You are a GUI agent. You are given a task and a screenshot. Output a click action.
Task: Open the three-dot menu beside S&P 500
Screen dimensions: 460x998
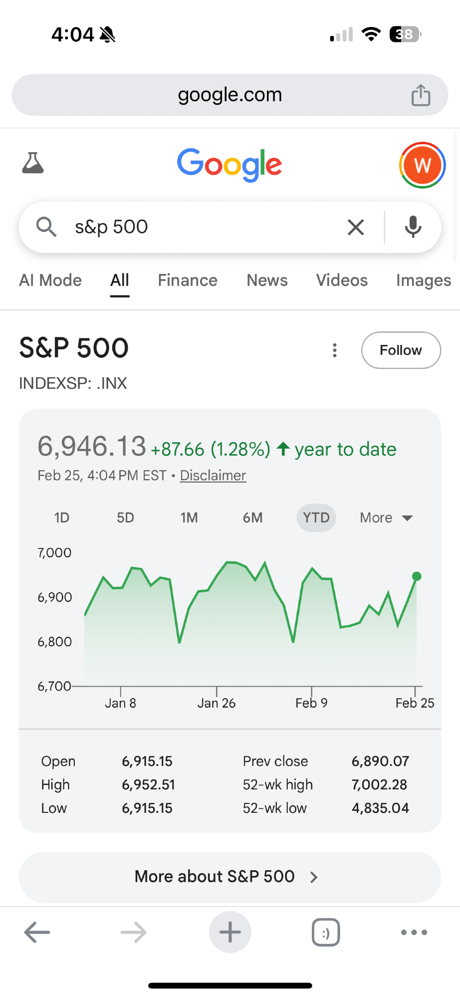point(335,350)
